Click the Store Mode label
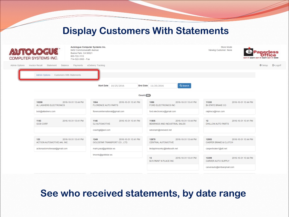Viewport: 289px width, 217px height. 226,47
